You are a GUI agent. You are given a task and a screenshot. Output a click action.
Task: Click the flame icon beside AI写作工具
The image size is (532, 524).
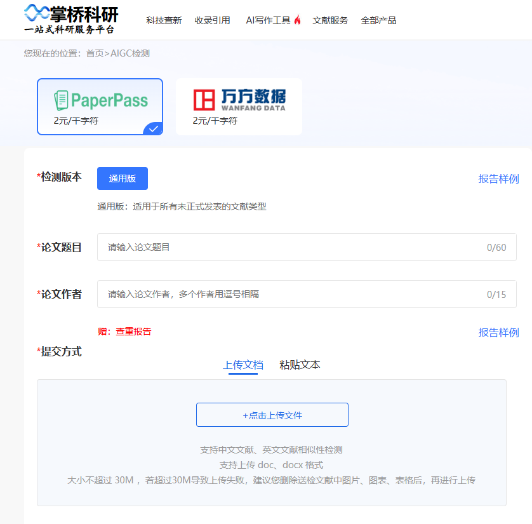[296, 18]
